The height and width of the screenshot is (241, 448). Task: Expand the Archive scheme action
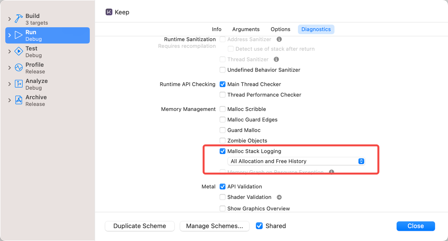(x=10, y=100)
